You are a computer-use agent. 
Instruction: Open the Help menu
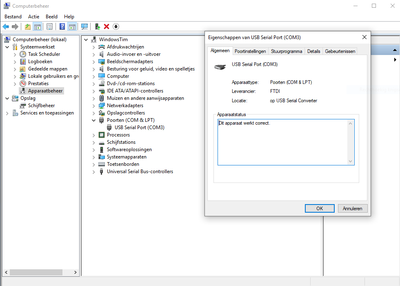69,17
